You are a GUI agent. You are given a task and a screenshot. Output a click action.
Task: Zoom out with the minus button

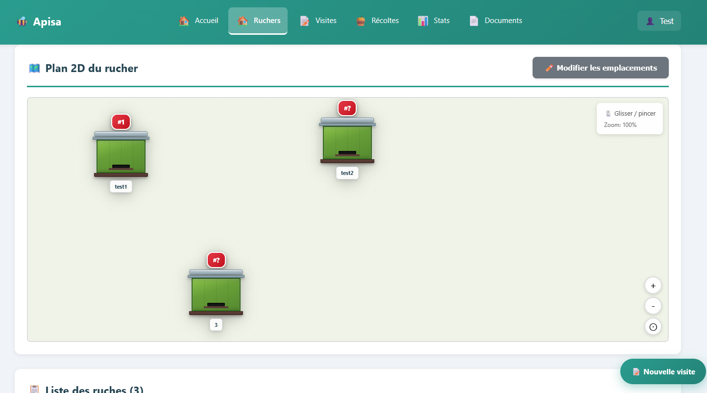pos(653,306)
